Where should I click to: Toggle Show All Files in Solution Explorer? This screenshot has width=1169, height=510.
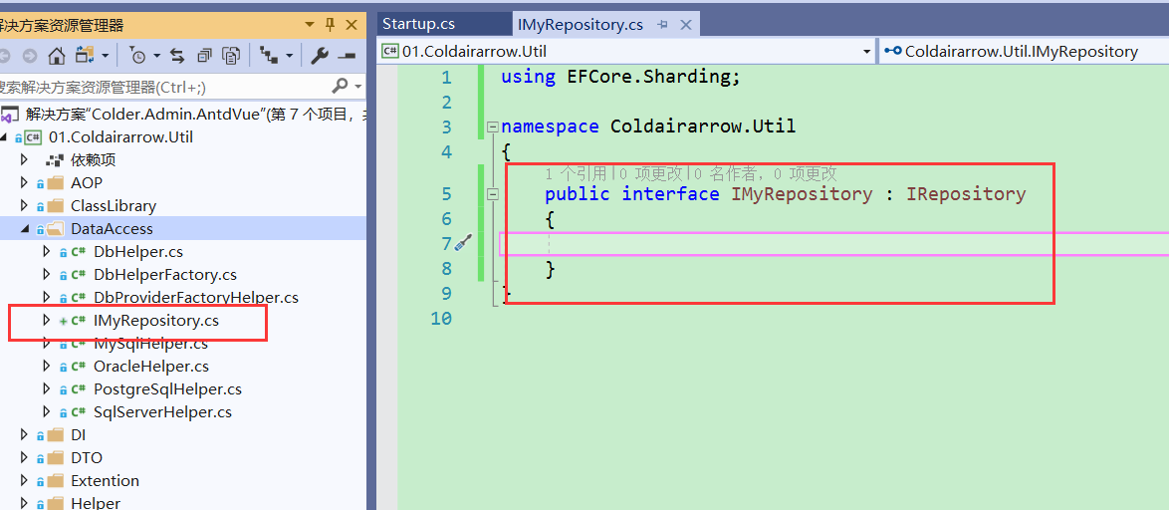coord(233,55)
